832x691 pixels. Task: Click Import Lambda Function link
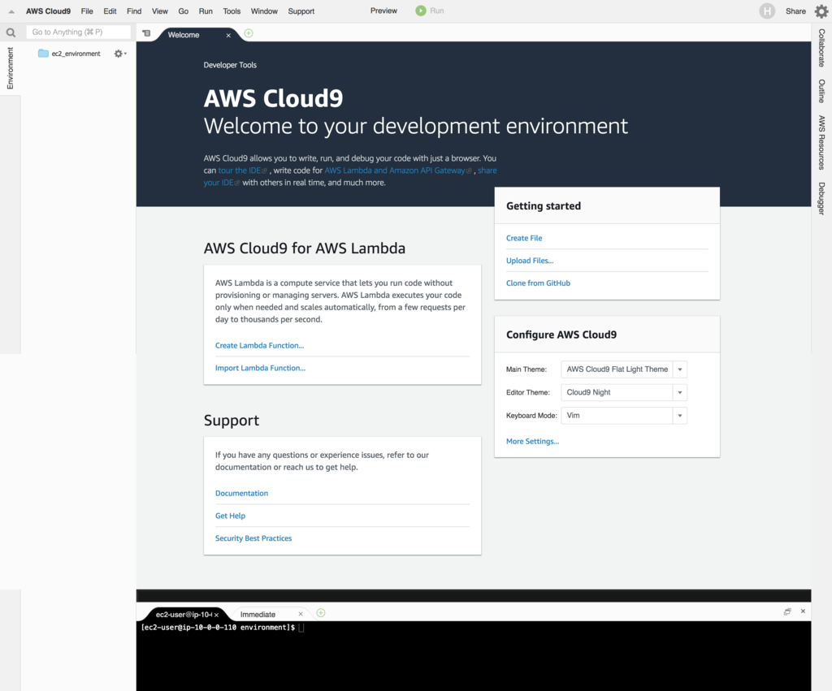tap(260, 368)
